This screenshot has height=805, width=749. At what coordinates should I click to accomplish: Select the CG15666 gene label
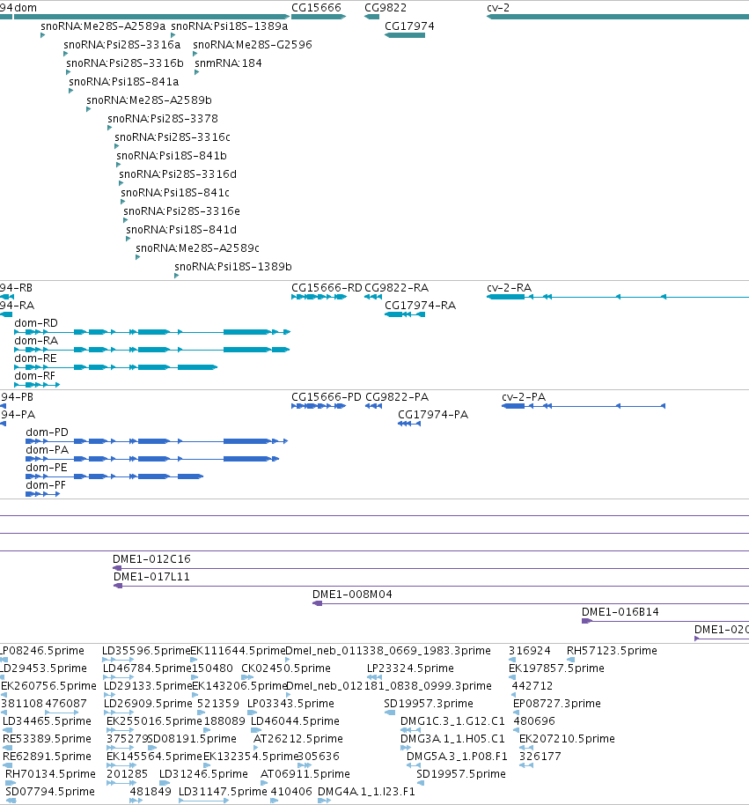pos(316,8)
